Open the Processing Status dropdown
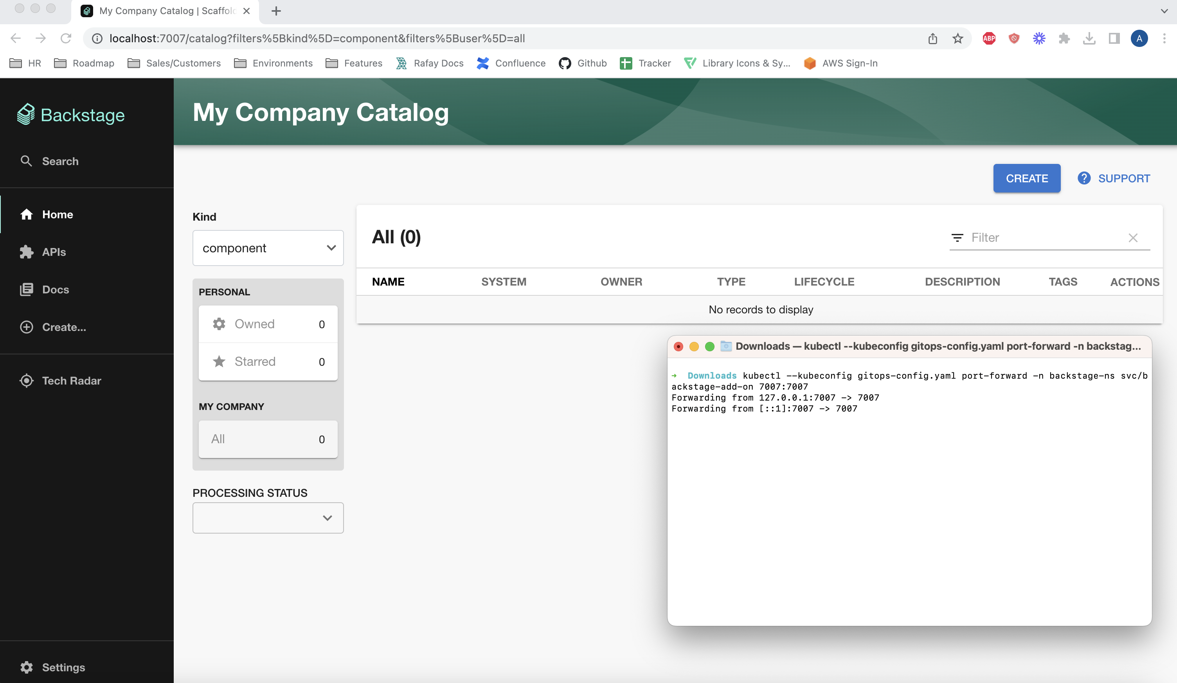 tap(268, 518)
